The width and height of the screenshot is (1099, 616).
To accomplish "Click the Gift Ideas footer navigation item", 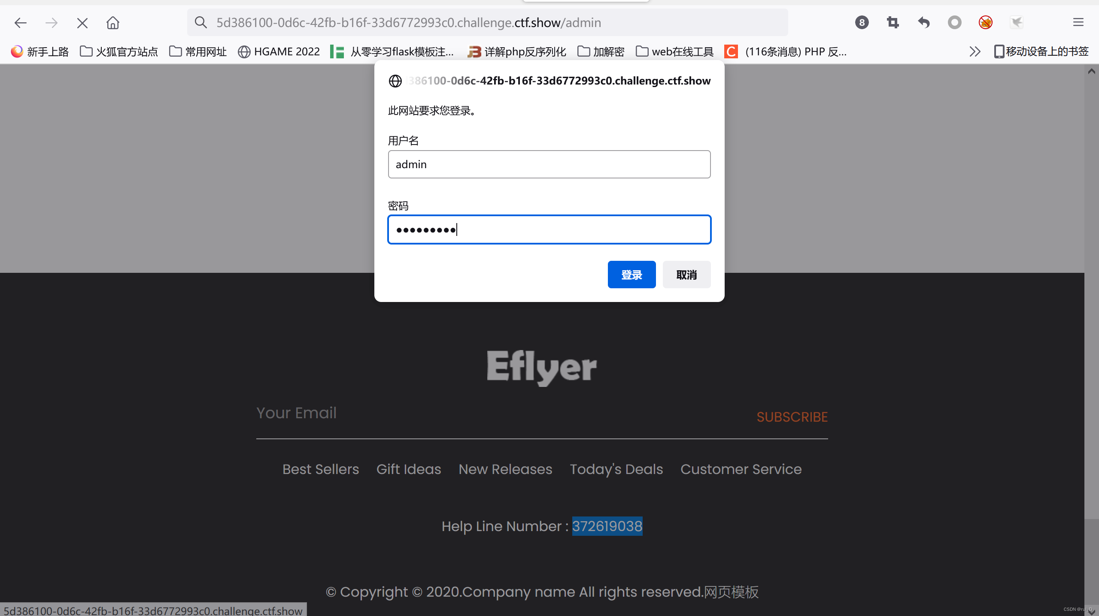I will click(408, 469).
